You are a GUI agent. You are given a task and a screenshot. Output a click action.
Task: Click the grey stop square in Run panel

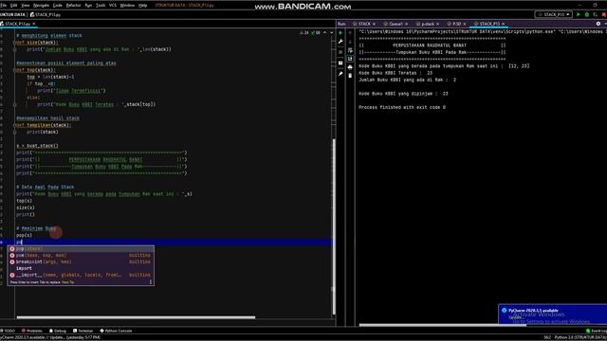[x=340, y=52]
